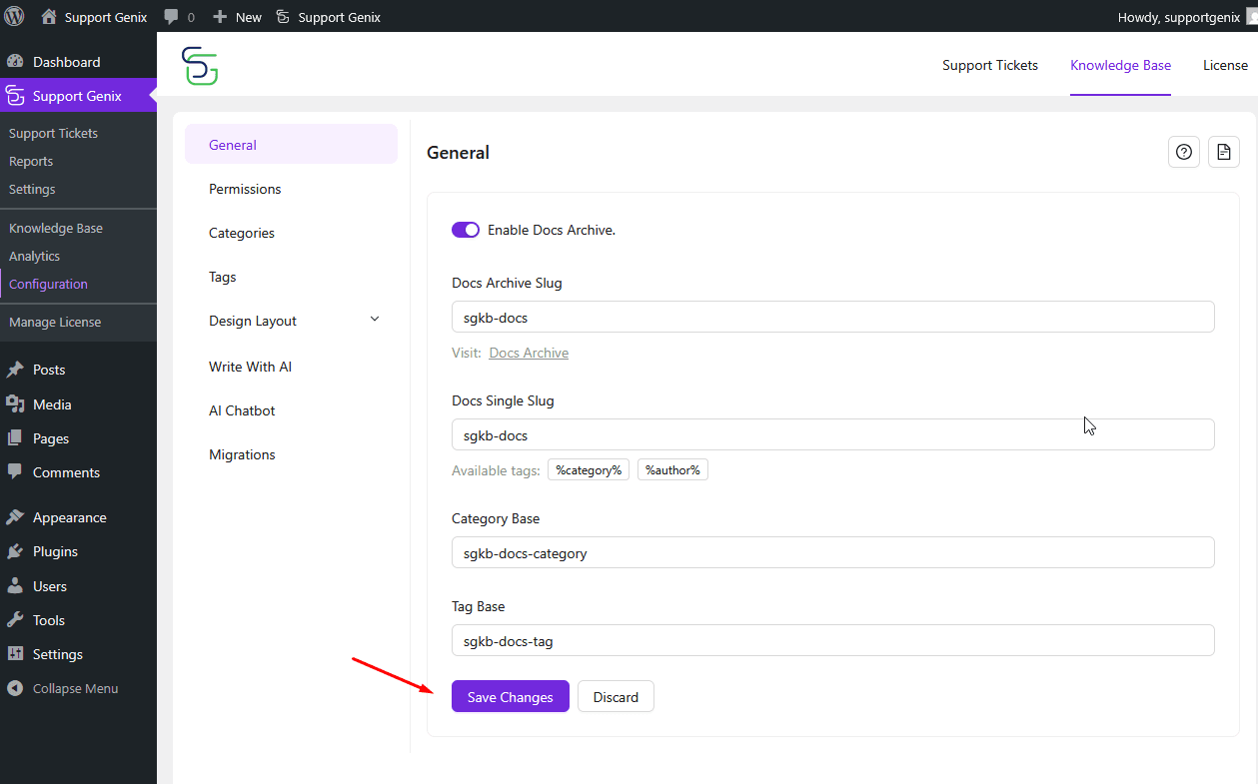Open the help question-mark icon
The height and width of the screenshot is (784, 1258).
click(x=1184, y=152)
